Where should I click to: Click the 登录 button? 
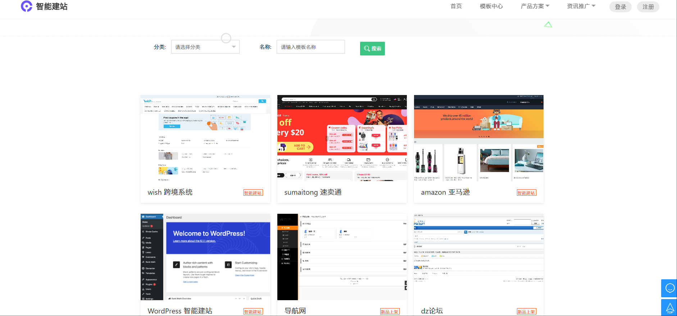pyautogui.click(x=621, y=7)
